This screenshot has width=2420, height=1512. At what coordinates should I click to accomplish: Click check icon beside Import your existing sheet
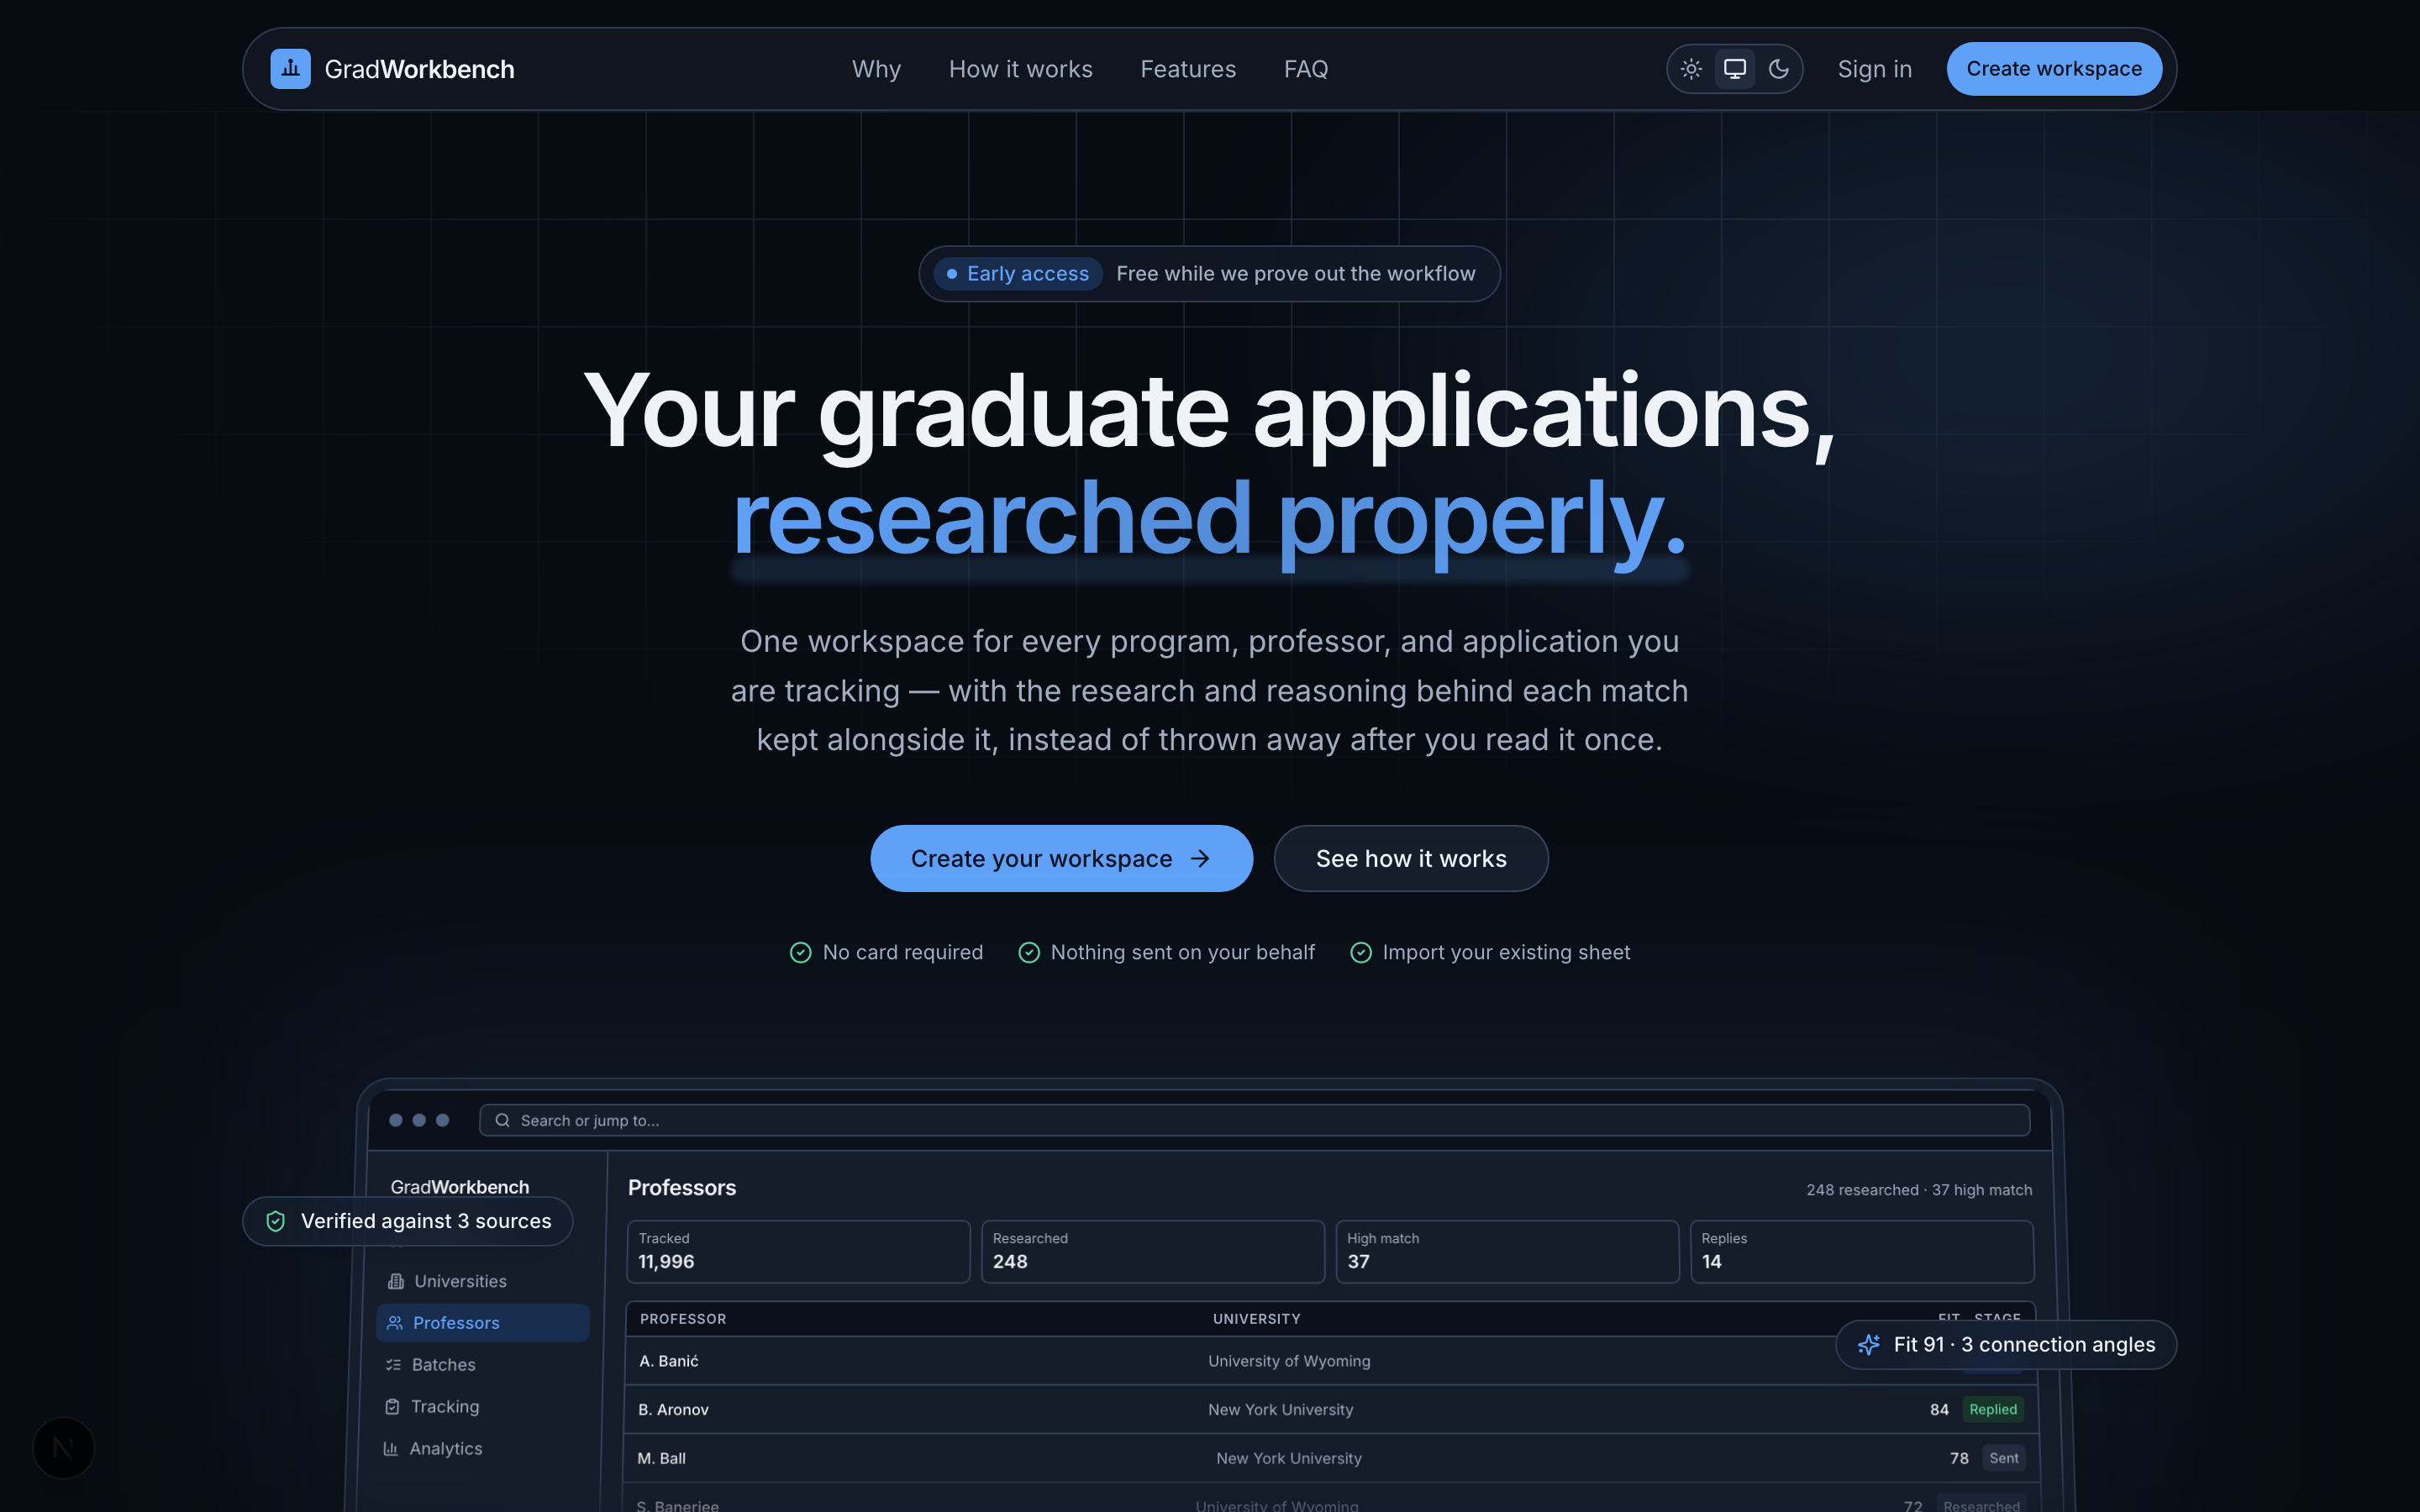1361,953
